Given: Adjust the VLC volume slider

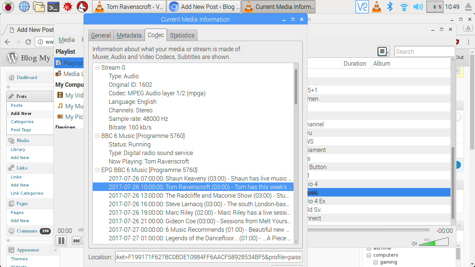Looking at the screenshot, I should coord(434,243).
